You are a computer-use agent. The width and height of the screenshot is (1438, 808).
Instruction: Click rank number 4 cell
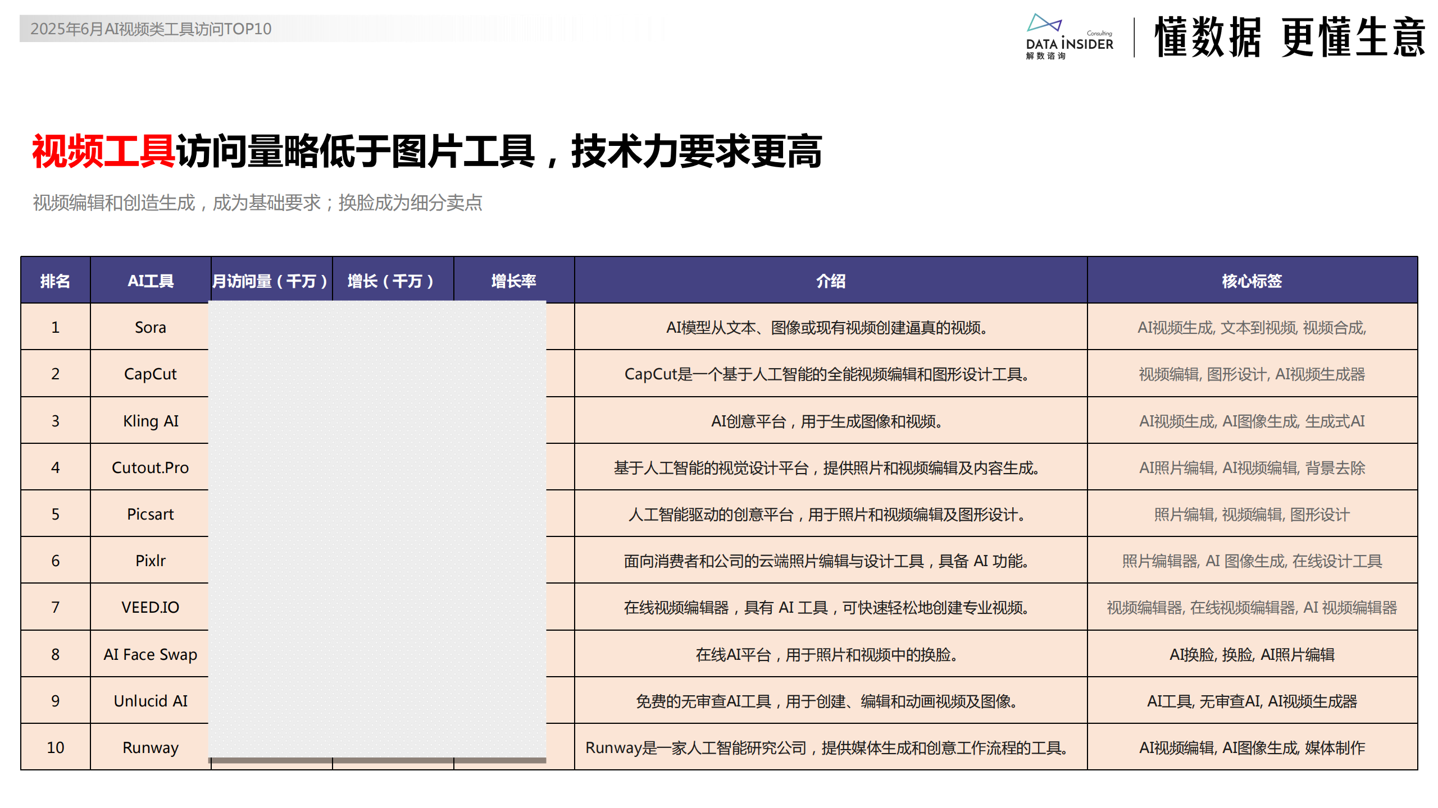pyautogui.click(x=55, y=467)
